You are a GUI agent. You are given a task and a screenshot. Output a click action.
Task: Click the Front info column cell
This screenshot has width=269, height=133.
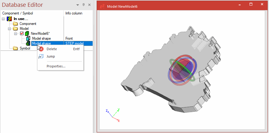(x=69, y=38)
